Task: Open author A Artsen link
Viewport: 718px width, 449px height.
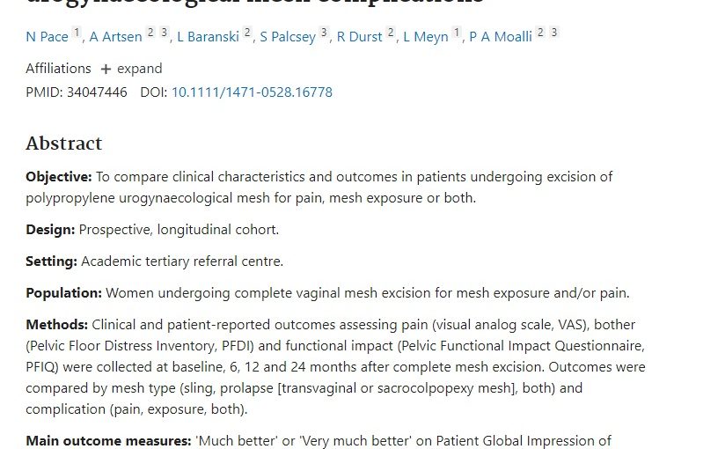Action: coord(115,37)
